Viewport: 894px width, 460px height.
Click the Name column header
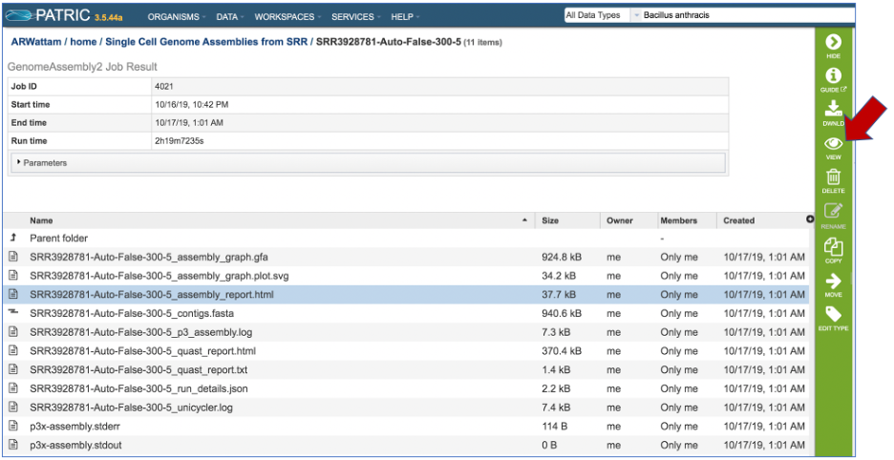coord(41,220)
